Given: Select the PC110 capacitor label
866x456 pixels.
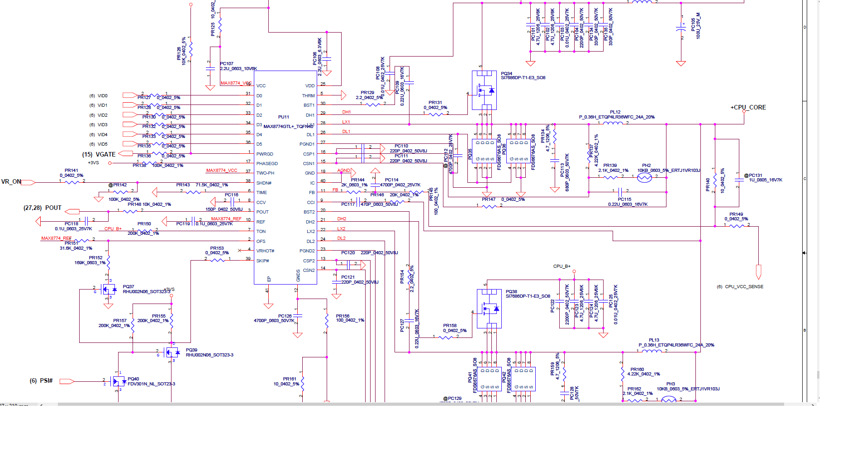Looking at the screenshot, I should (401, 146).
